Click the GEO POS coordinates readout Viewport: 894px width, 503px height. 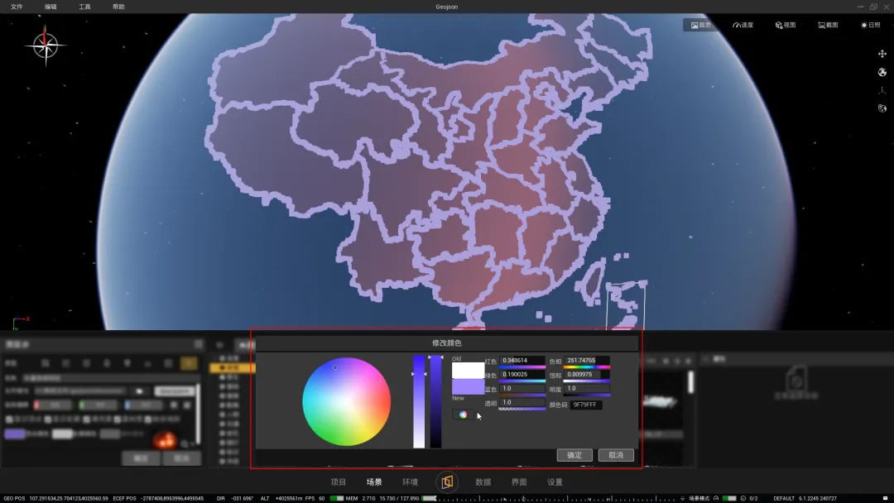click(56, 498)
